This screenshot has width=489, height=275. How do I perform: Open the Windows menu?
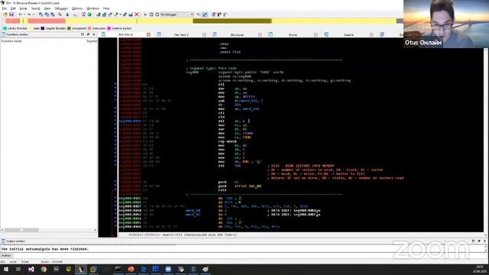pyautogui.click(x=92, y=8)
